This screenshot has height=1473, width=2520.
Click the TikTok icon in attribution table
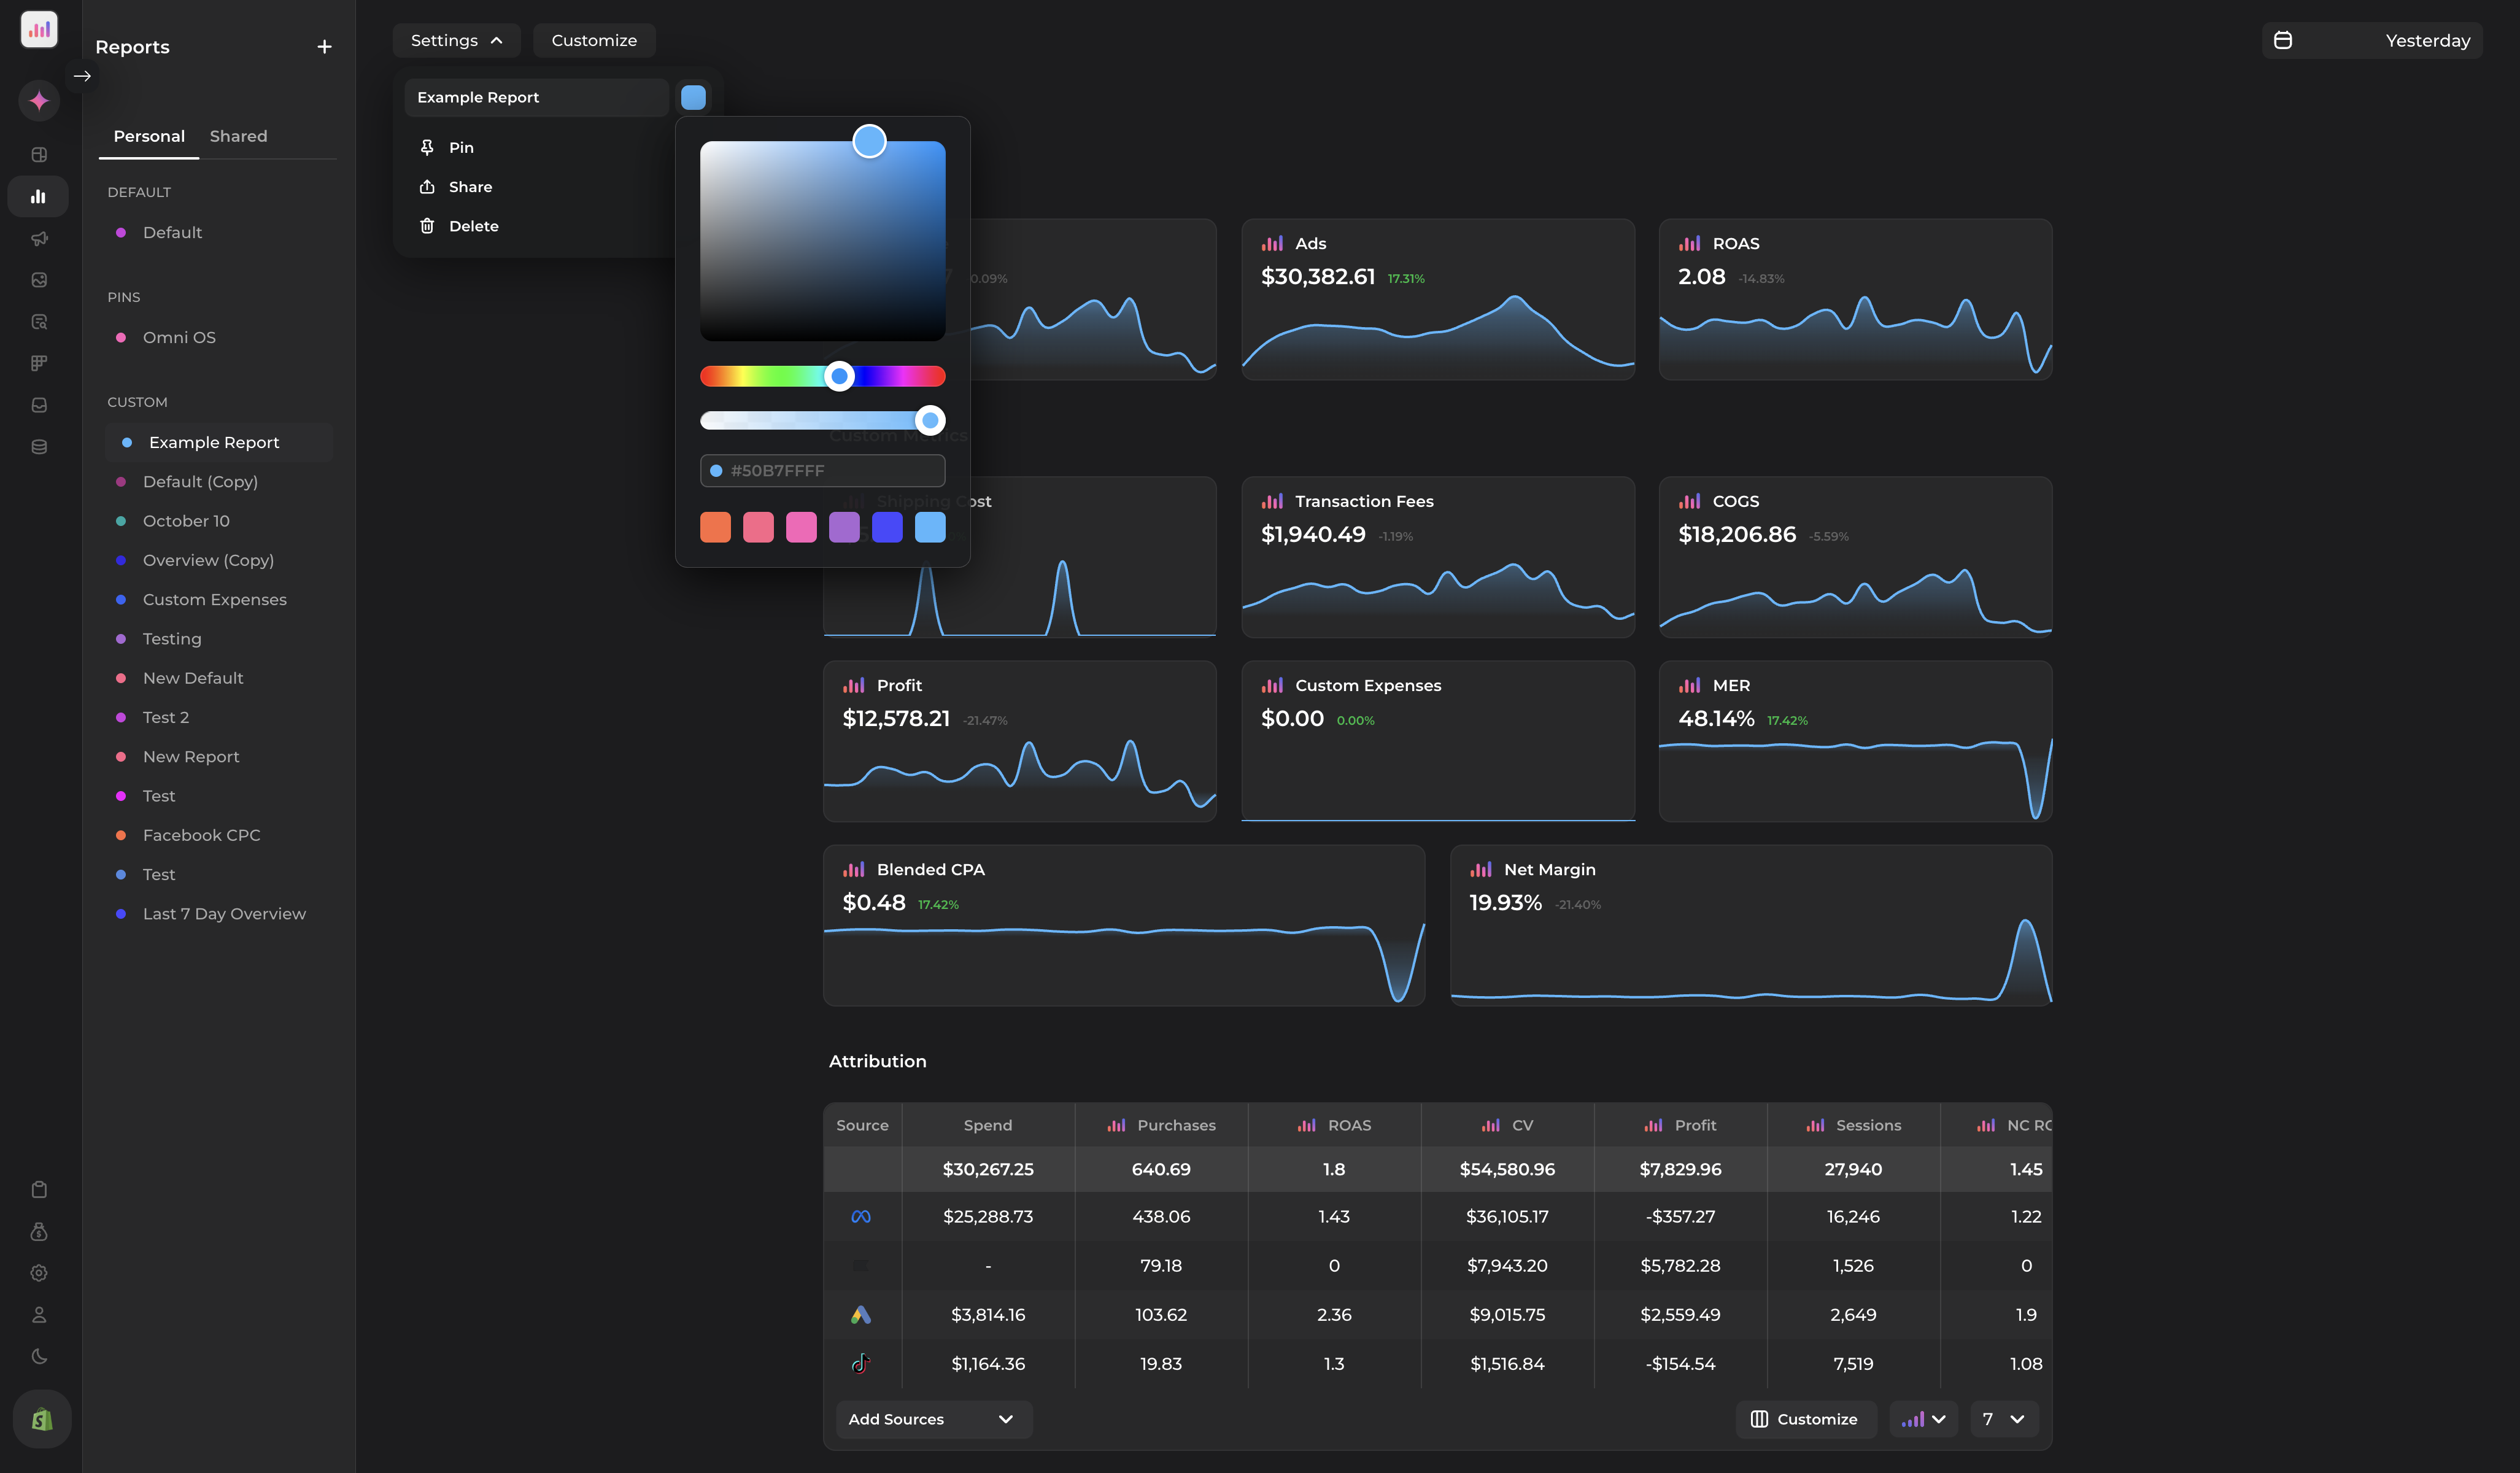coord(861,1363)
